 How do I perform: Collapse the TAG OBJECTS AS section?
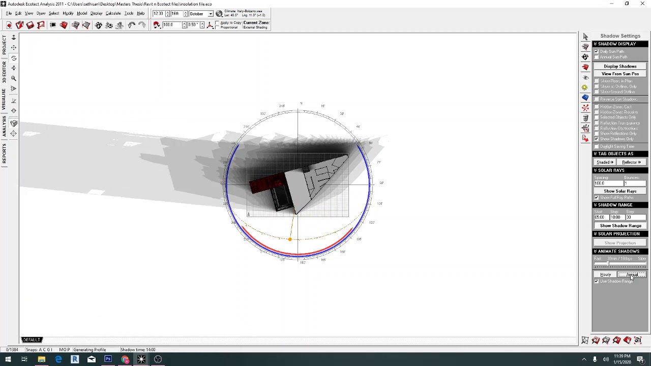[620, 154]
